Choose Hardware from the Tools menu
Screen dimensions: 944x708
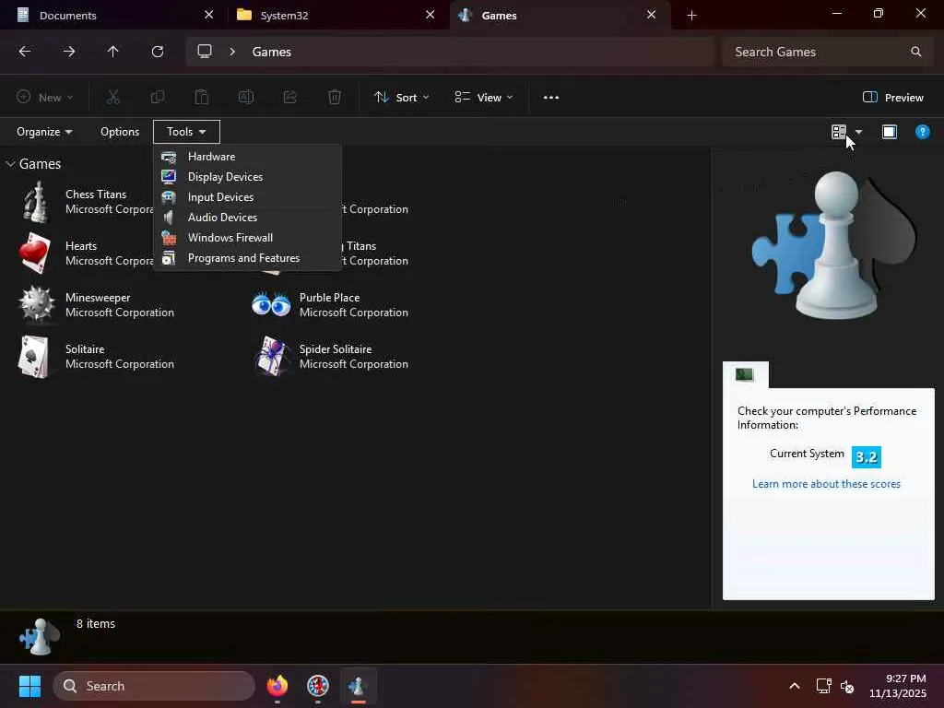pyautogui.click(x=248, y=157)
